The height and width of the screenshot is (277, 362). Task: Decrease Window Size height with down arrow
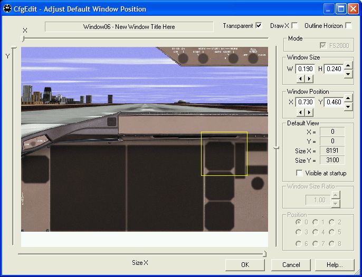point(348,73)
